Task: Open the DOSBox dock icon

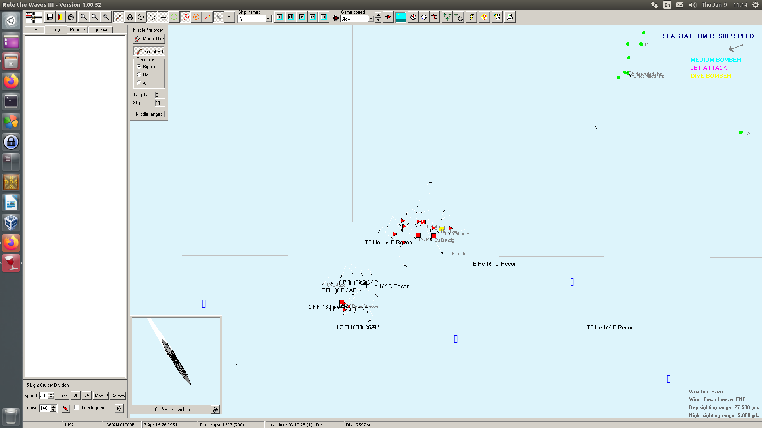Action: [11, 182]
